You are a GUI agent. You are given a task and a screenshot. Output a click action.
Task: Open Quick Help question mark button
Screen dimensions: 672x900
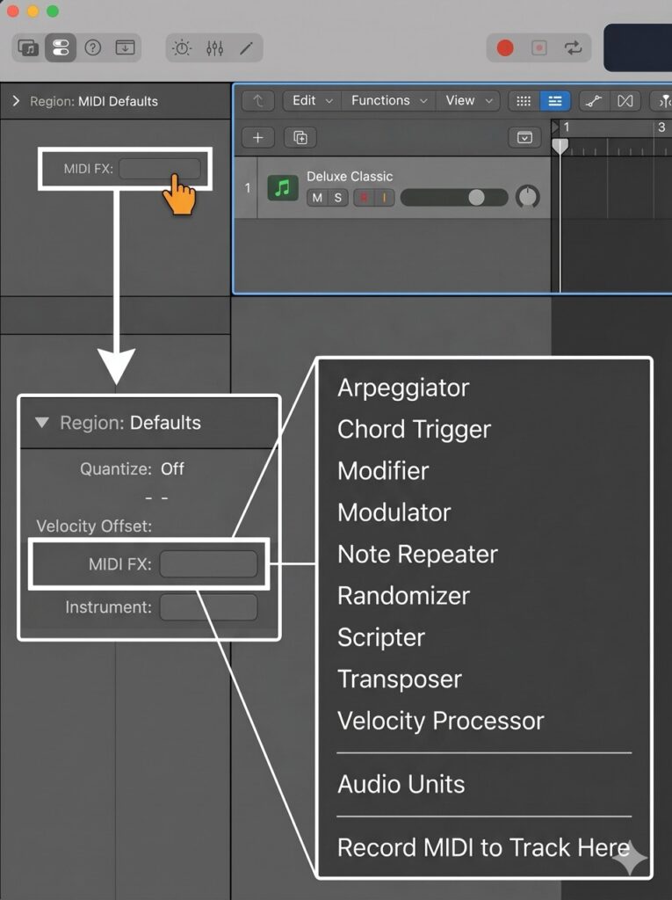tap(93, 47)
